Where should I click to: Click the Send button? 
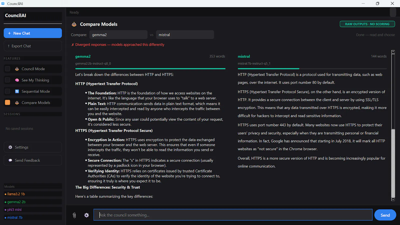tap(385, 215)
